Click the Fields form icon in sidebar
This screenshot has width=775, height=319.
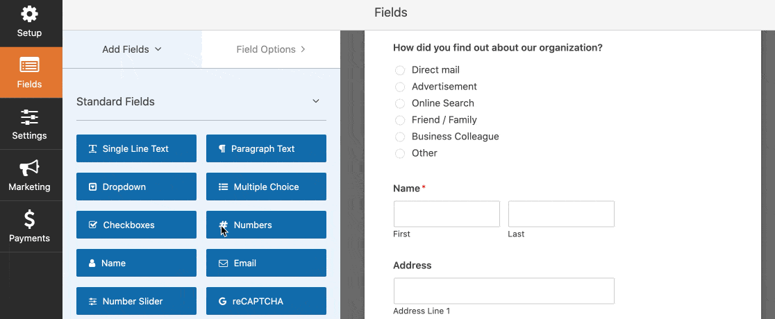(x=29, y=66)
